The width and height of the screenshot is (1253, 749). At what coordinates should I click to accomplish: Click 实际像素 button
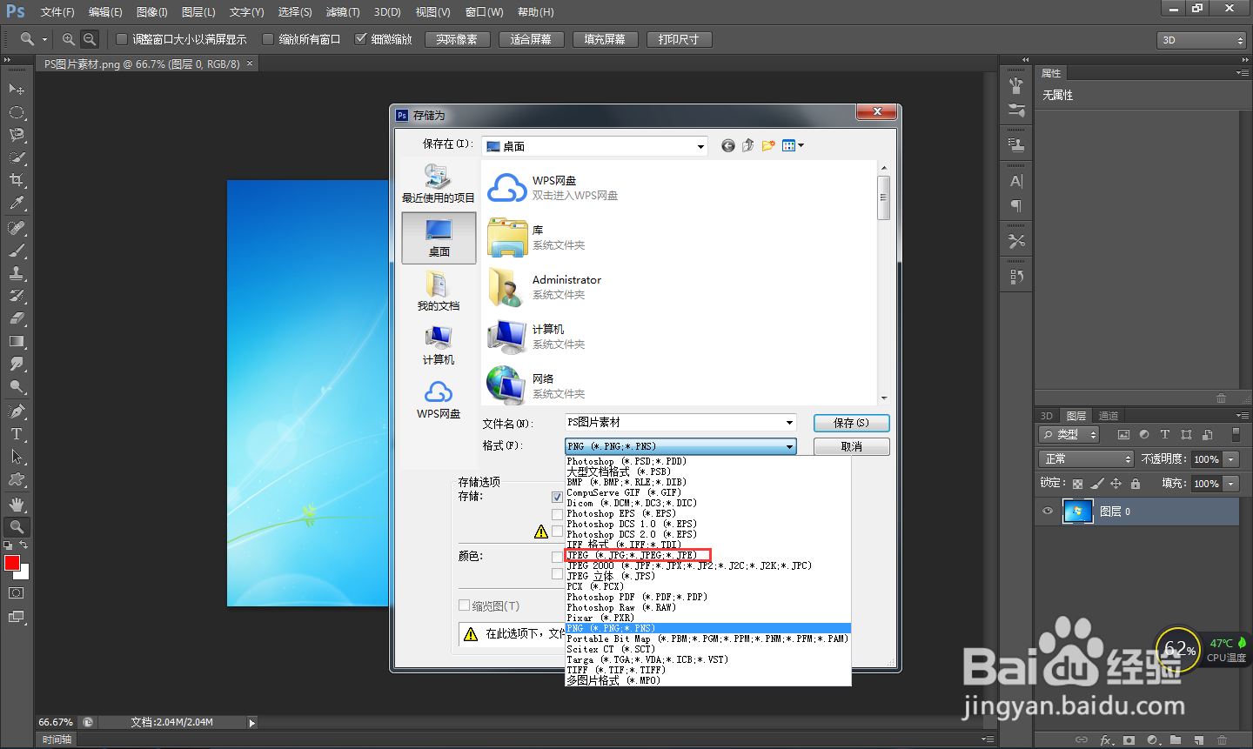457,39
